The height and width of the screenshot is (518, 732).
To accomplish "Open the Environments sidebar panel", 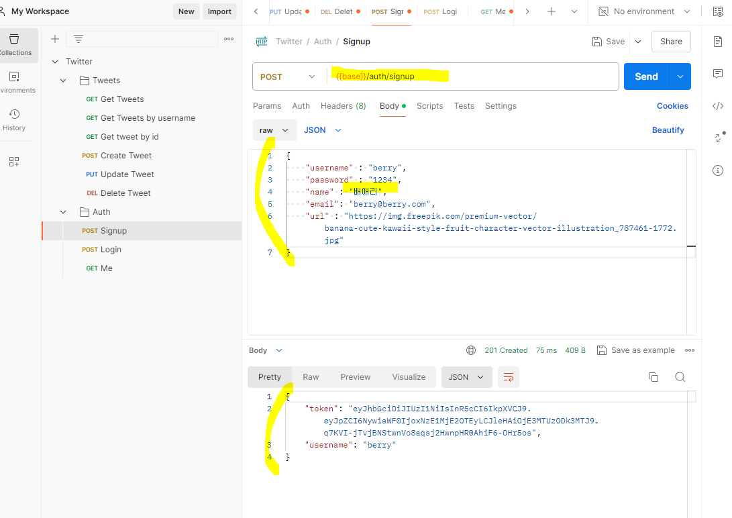I will pos(15,82).
